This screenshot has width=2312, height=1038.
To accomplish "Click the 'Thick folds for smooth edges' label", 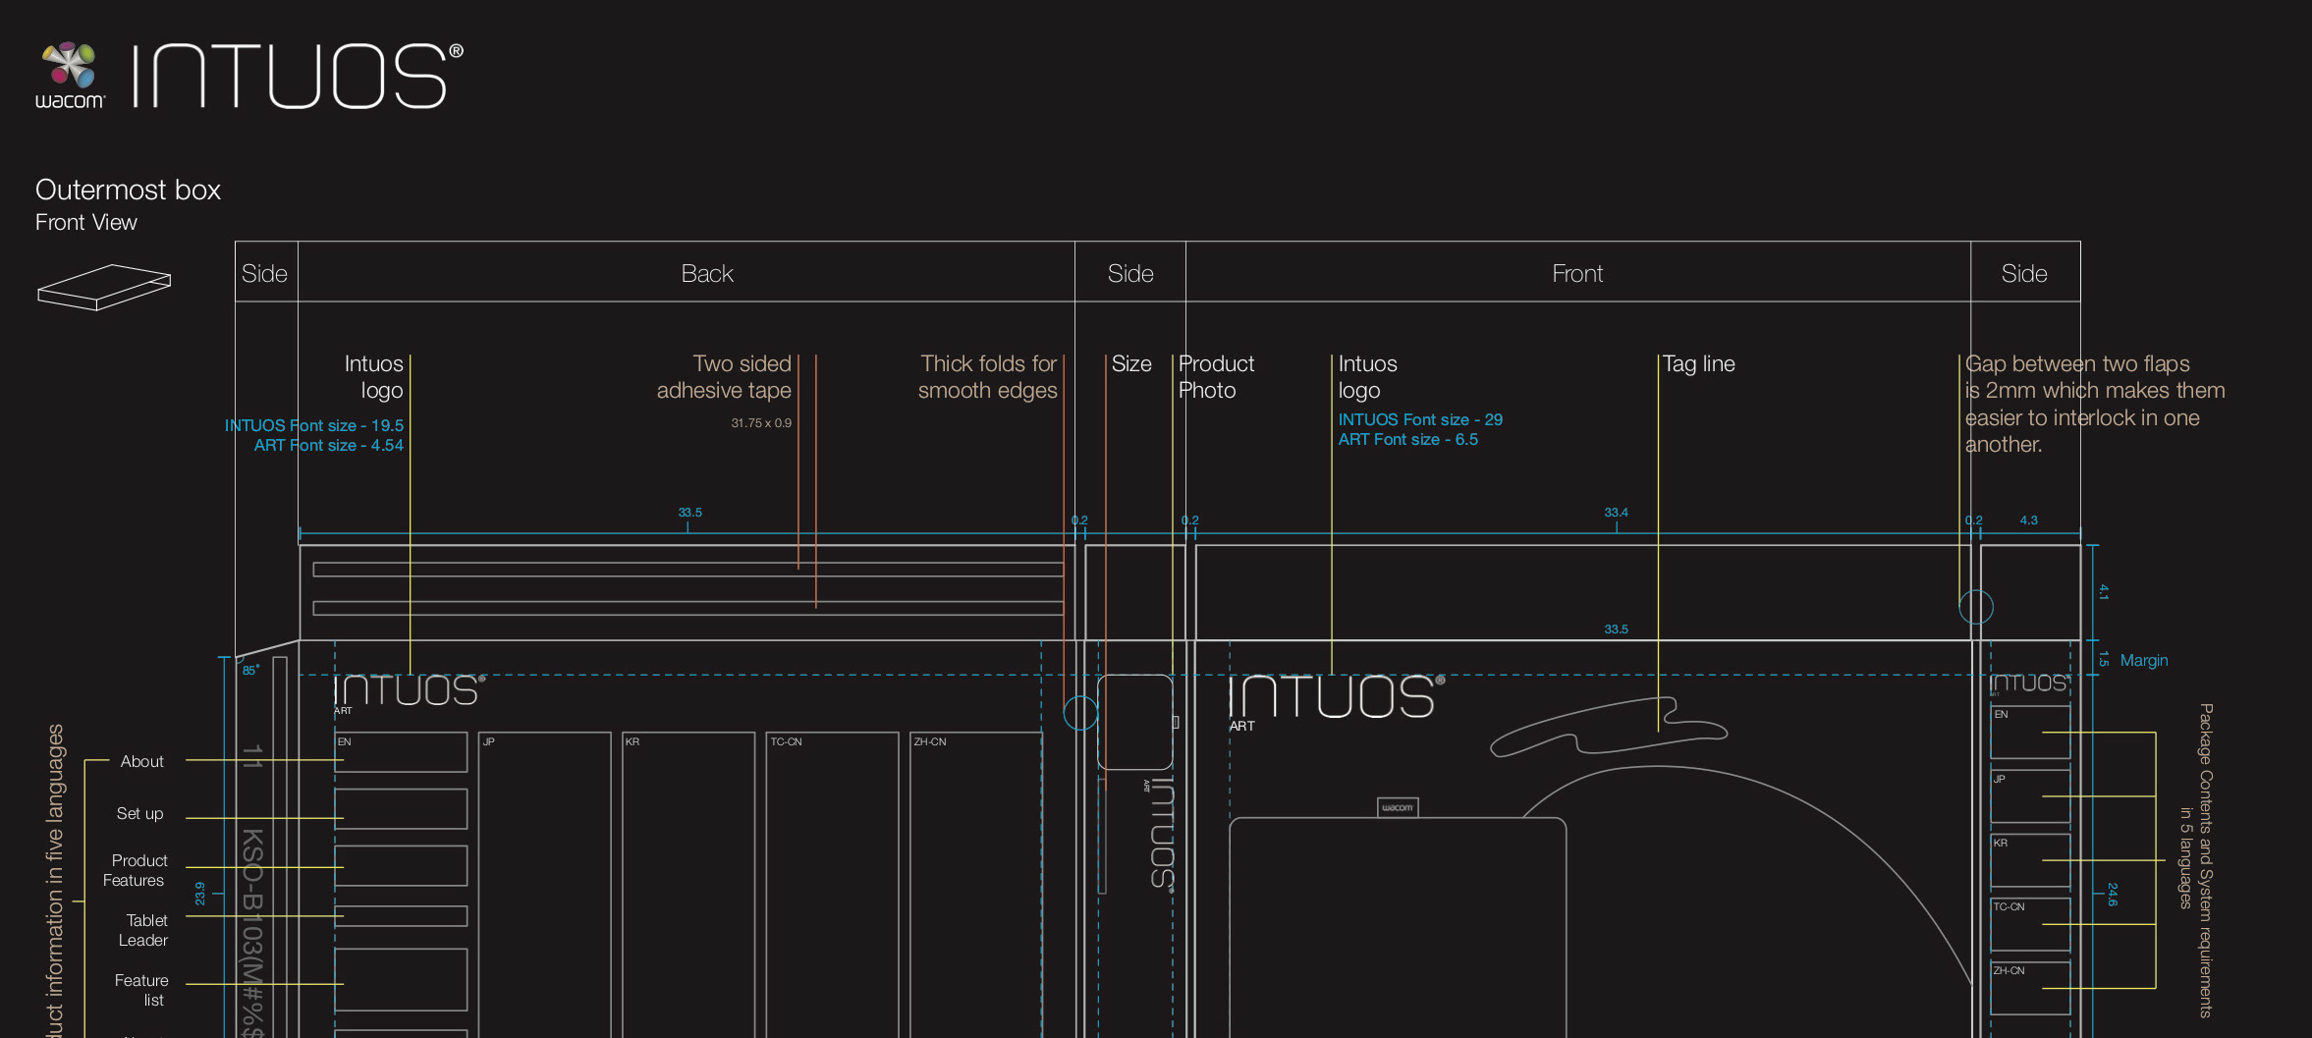I will click(x=987, y=377).
